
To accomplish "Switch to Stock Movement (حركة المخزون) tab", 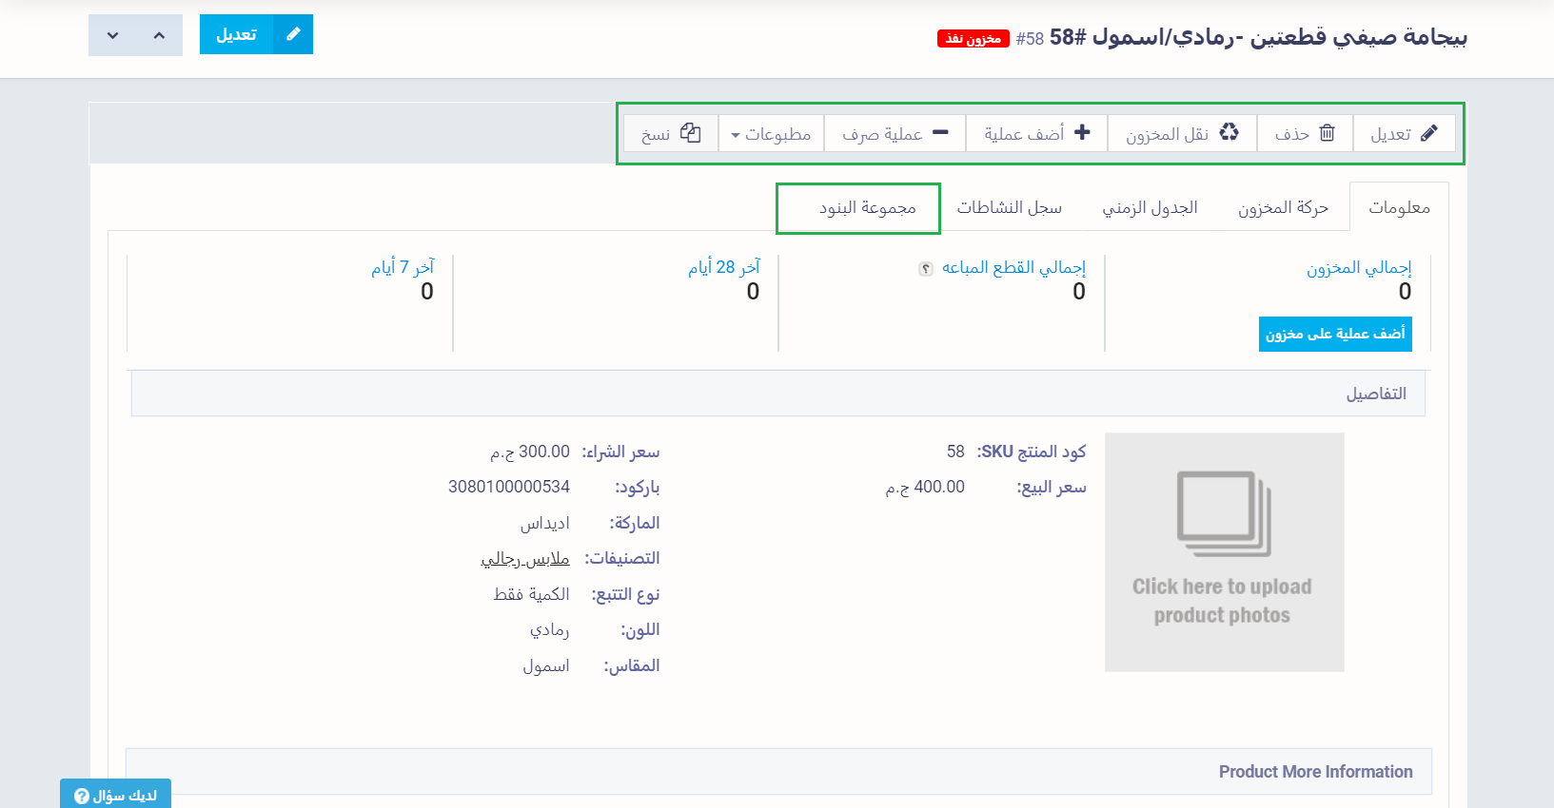I will 1282,208.
